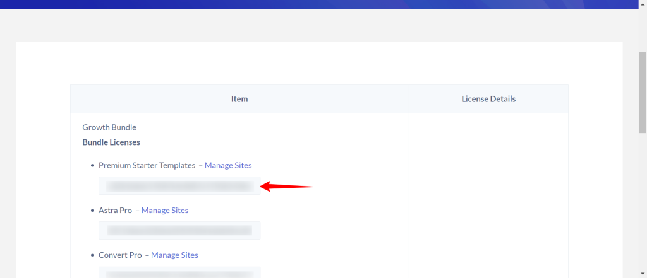647x278 pixels.
Task: Open Manage Sites for Premium Starter Templates
Action: (228, 165)
